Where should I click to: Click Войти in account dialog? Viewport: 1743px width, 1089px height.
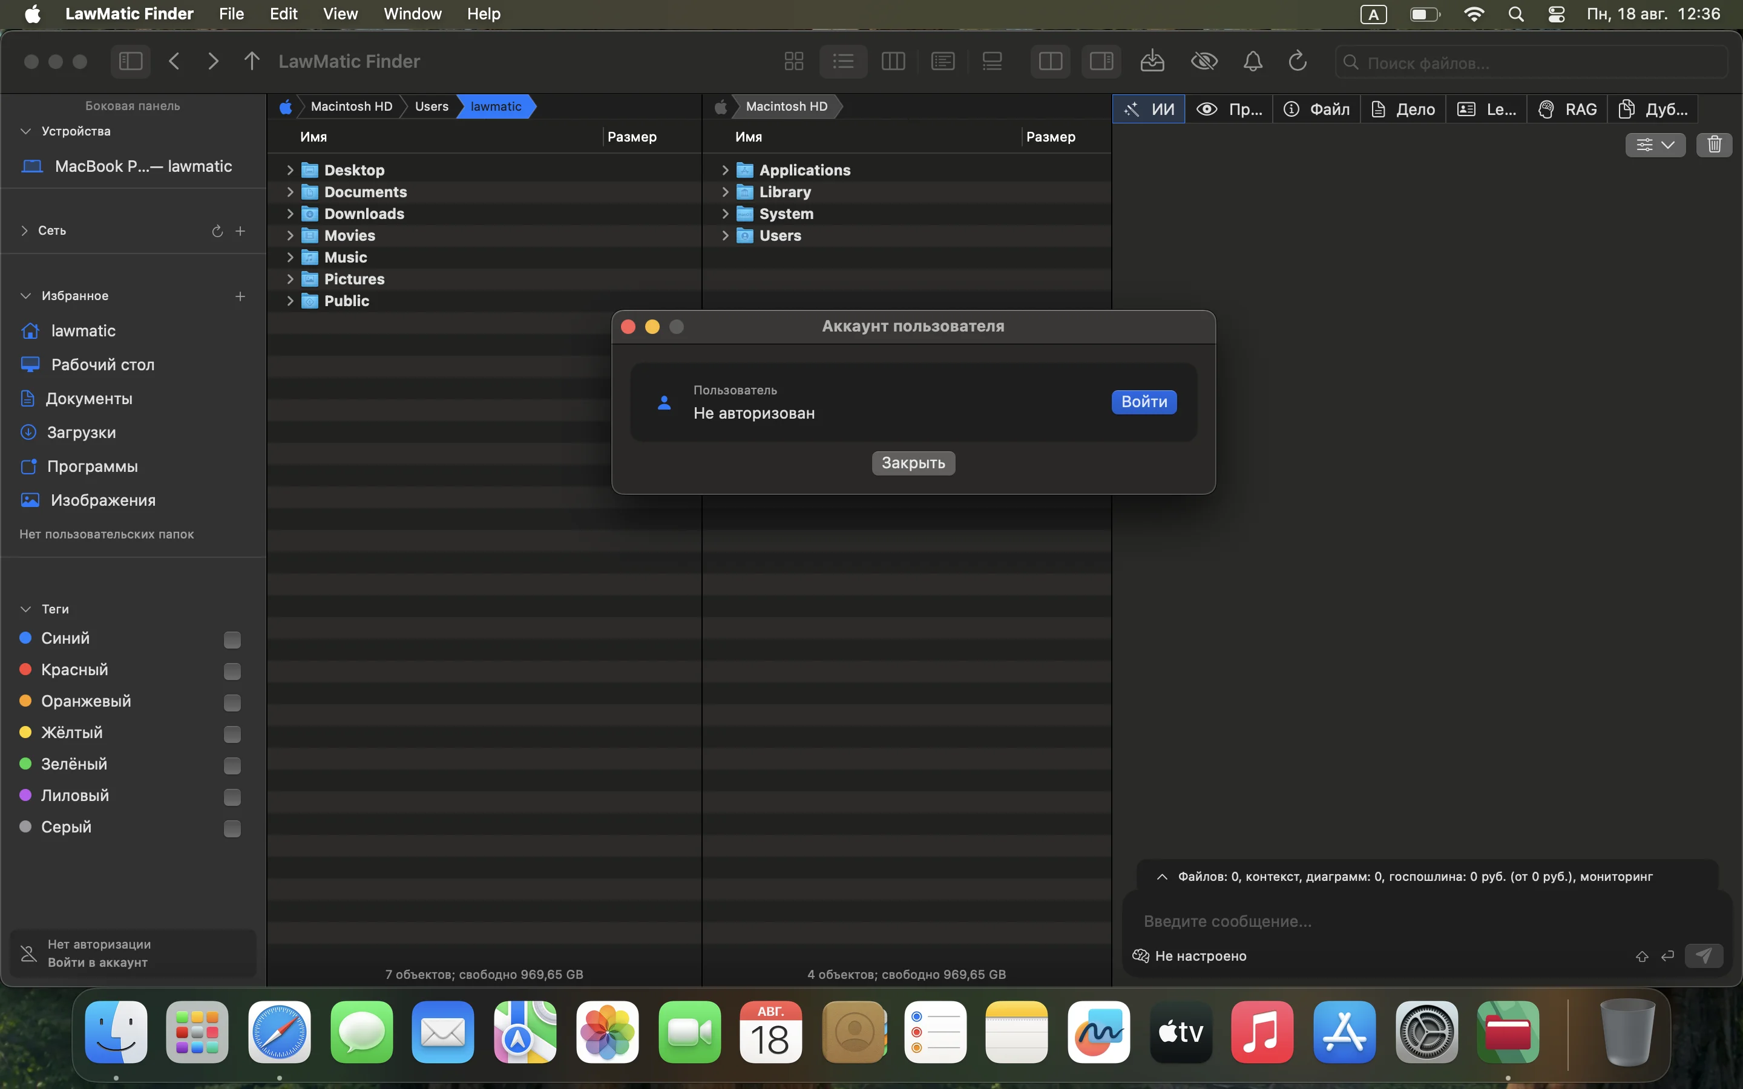[x=1144, y=402]
